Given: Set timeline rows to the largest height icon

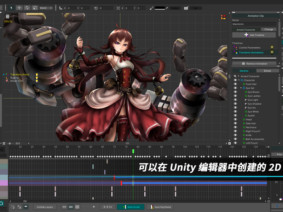Looking at the screenshot, I should pyautogui.click(x=77, y=207).
